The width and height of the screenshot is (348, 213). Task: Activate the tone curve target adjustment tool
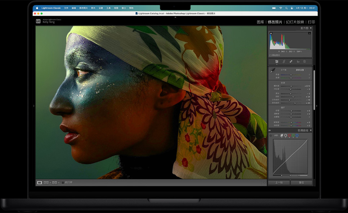(271, 135)
